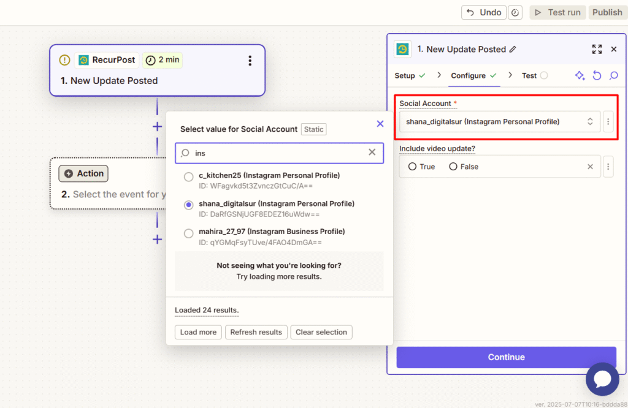Screen dimensions: 628x408
Task: Set Include video update to True
Action: click(x=412, y=167)
